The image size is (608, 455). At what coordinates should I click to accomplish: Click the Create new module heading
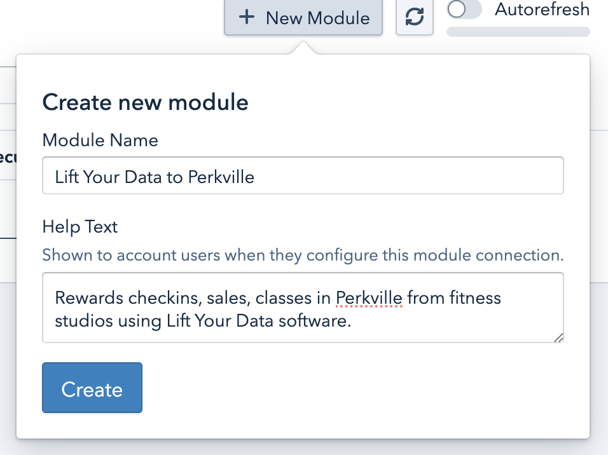tap(145, 102)
